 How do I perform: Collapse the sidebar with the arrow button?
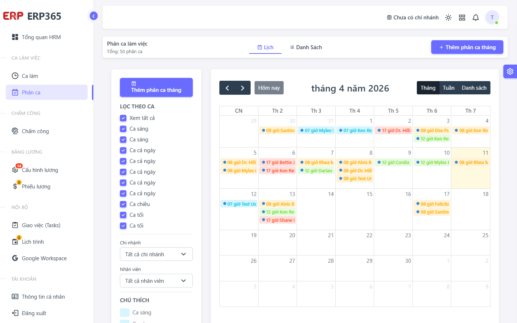click(94, 16)
